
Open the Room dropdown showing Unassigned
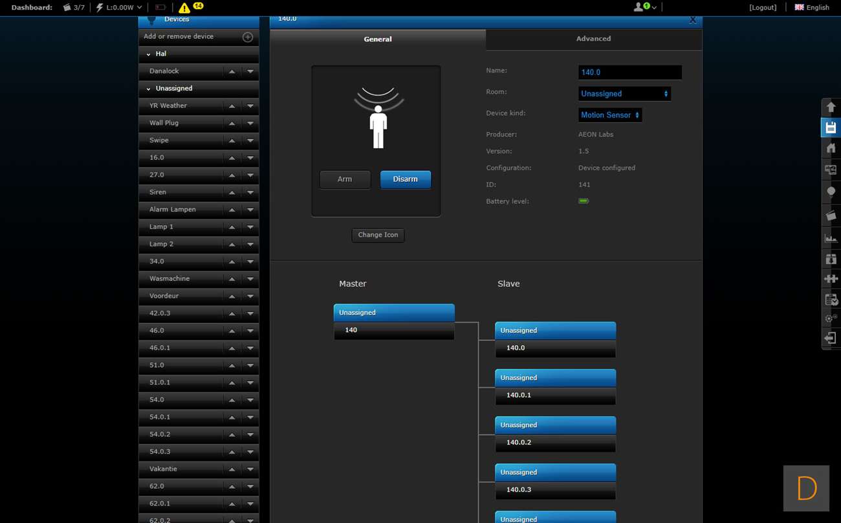pos(624,94)
